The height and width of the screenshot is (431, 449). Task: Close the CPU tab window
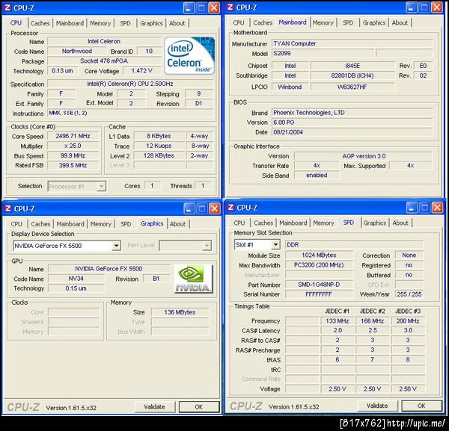coord(214,7)
